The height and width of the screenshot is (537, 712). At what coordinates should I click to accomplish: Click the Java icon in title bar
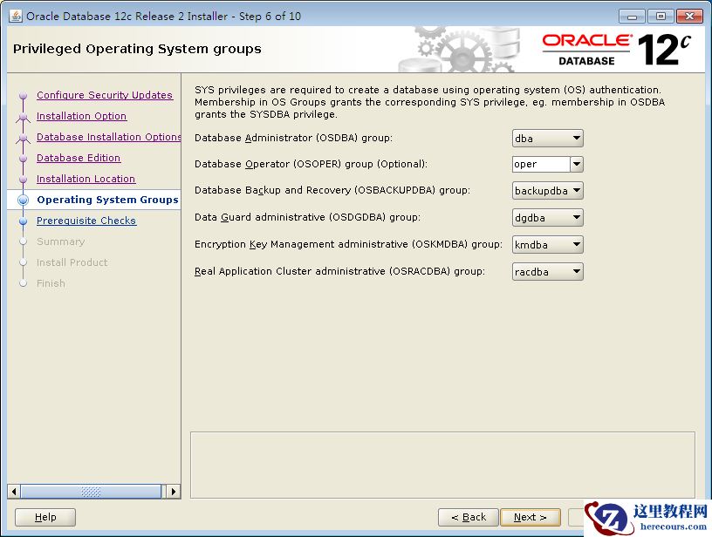[x=16, y=16]
